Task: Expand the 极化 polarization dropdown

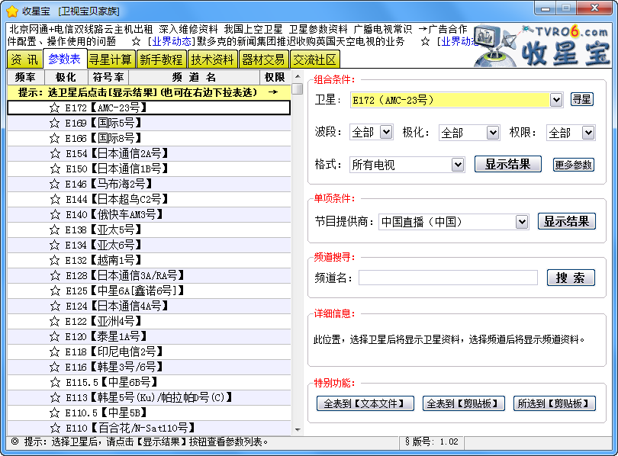Action: point(493,133)
